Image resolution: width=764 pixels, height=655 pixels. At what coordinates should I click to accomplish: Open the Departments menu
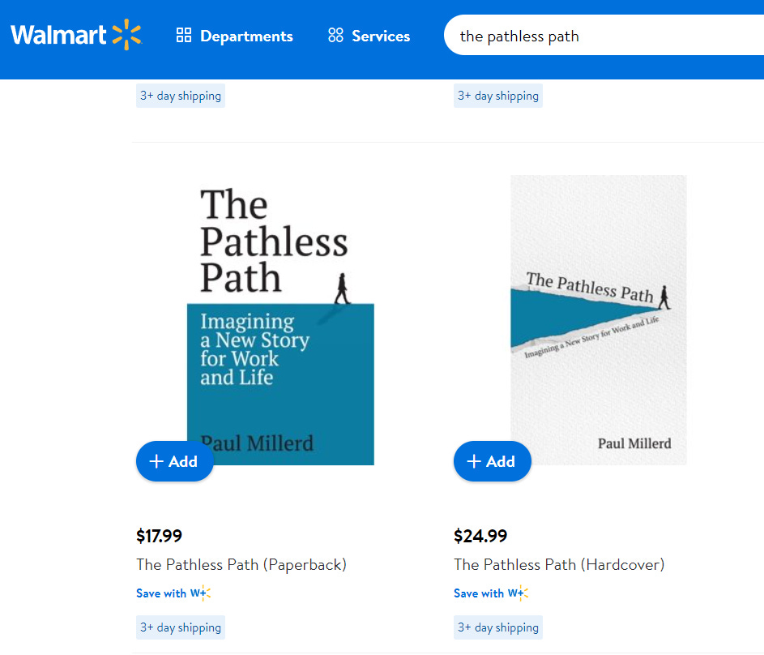tap(235, 36)
